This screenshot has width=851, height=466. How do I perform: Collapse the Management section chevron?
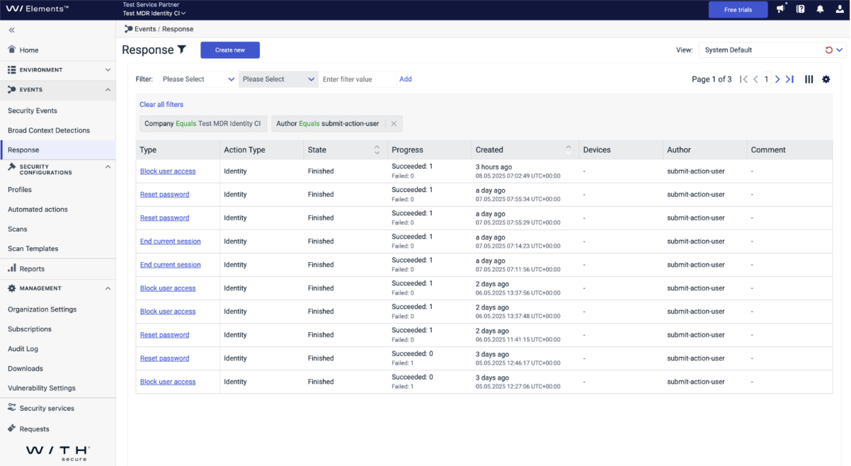pos(108,288)
